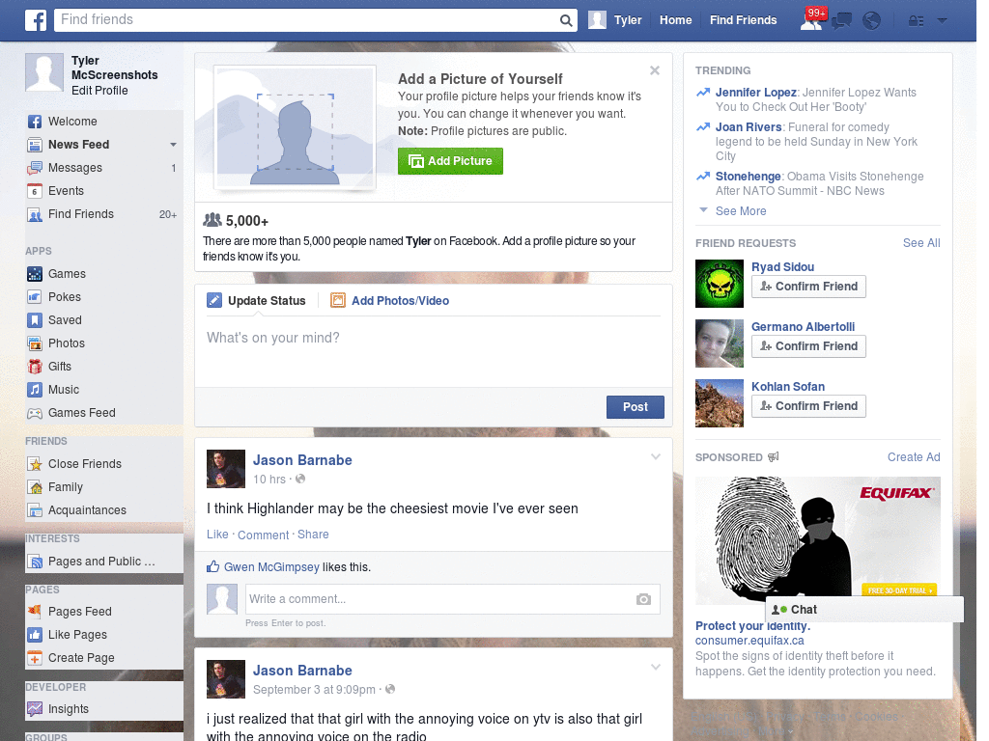Click Jason Barnabe avatar on Highlander post
989x741 pixels.
[226, 469]
